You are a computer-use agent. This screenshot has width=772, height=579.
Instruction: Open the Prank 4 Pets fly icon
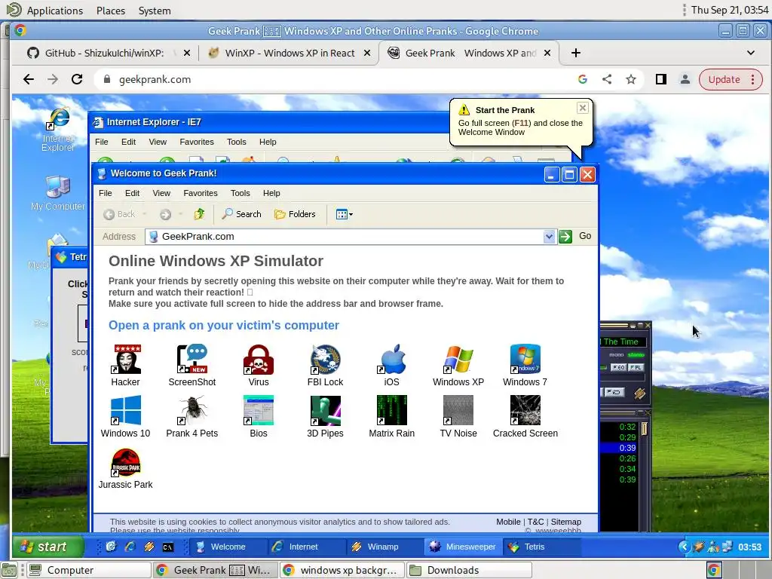[192, 416]
